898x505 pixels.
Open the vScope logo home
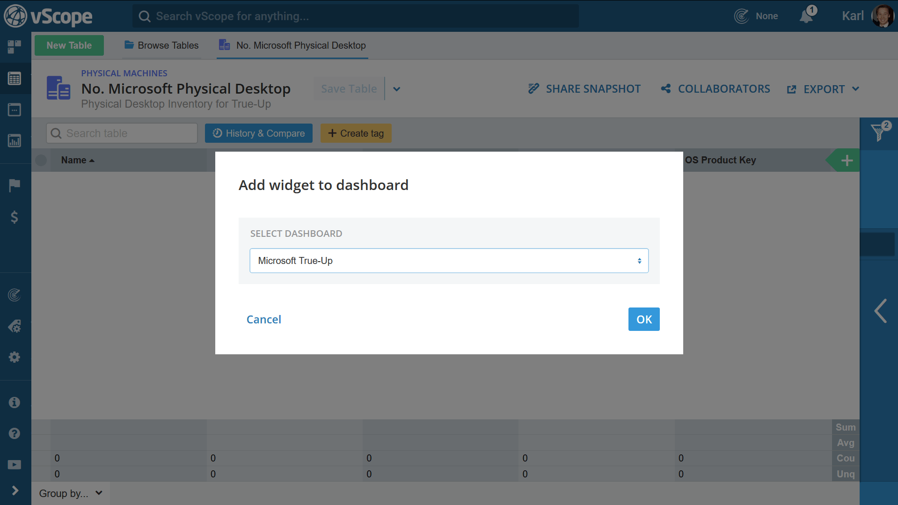(48, 16)
